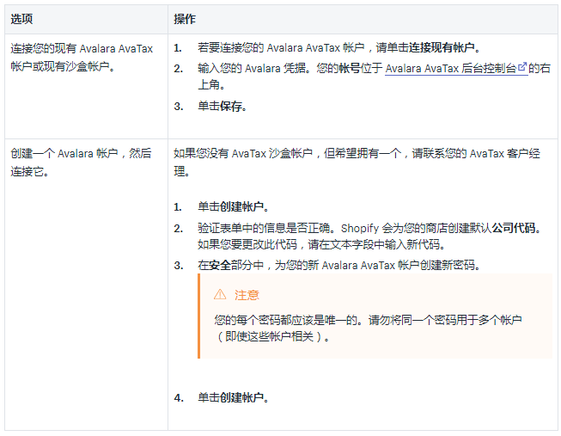Click the text 创建一个 Avalara 帐户，然后
This screenshot has width=561, height=436.
coord(81,153)
